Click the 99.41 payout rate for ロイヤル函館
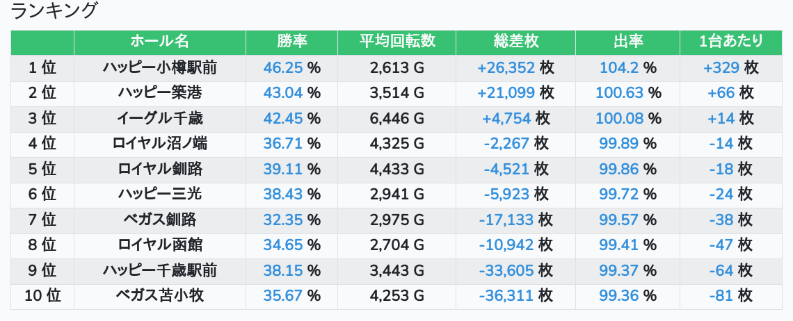The height and width of the screenshot is (321, 793). pyautogui.click(x=618, y=245)
